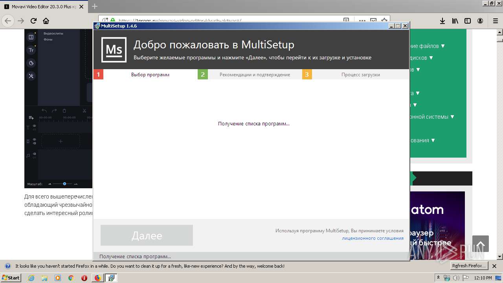Click the page scrollbar up arrow
503x283 pixels.
tap(499, 33)
